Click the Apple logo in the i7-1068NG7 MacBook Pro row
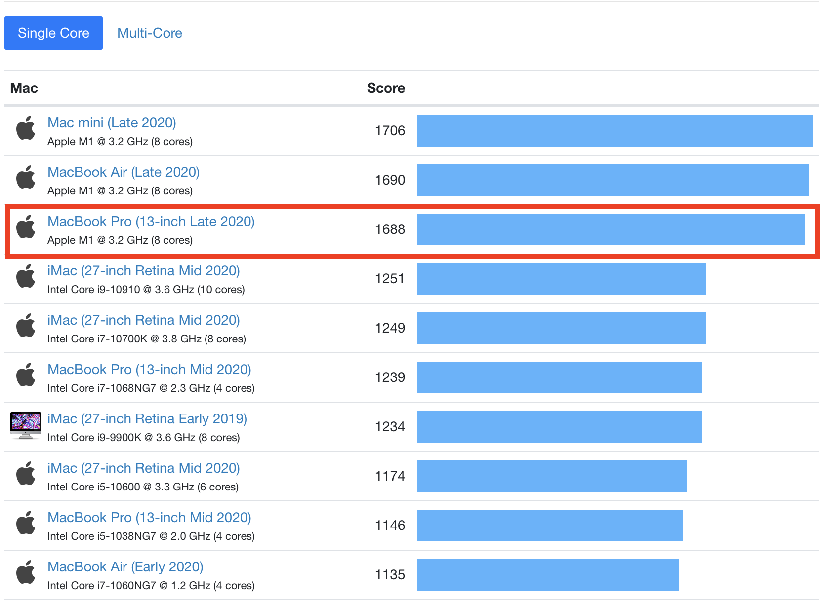 coord(26,375)
